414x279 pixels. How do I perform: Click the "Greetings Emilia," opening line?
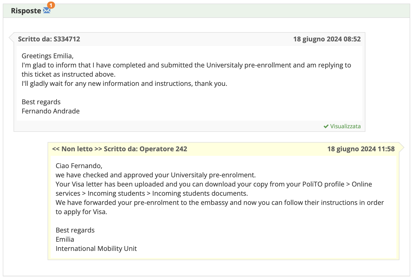48,56
